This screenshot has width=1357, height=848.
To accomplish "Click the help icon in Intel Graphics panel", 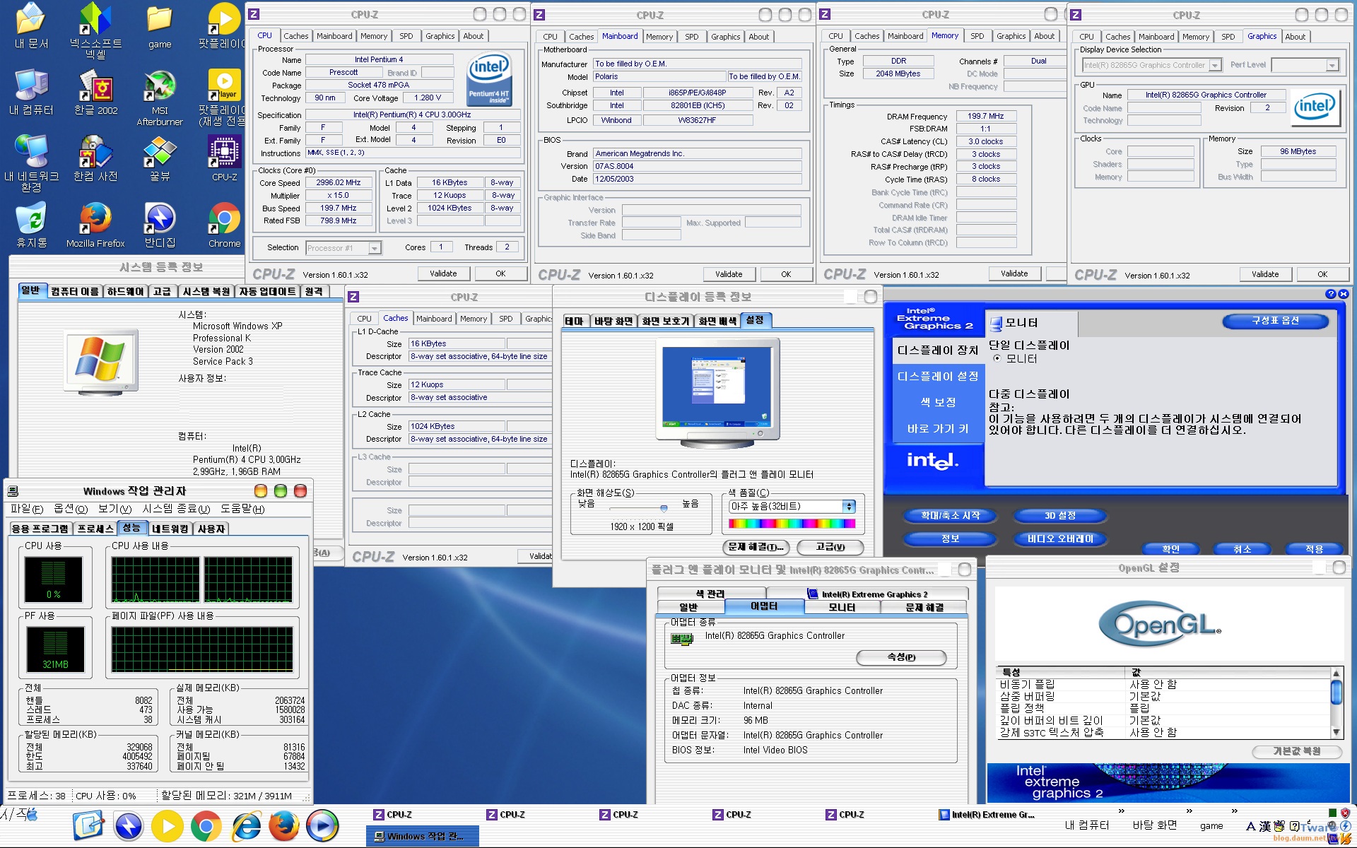I will point(1331,294).
